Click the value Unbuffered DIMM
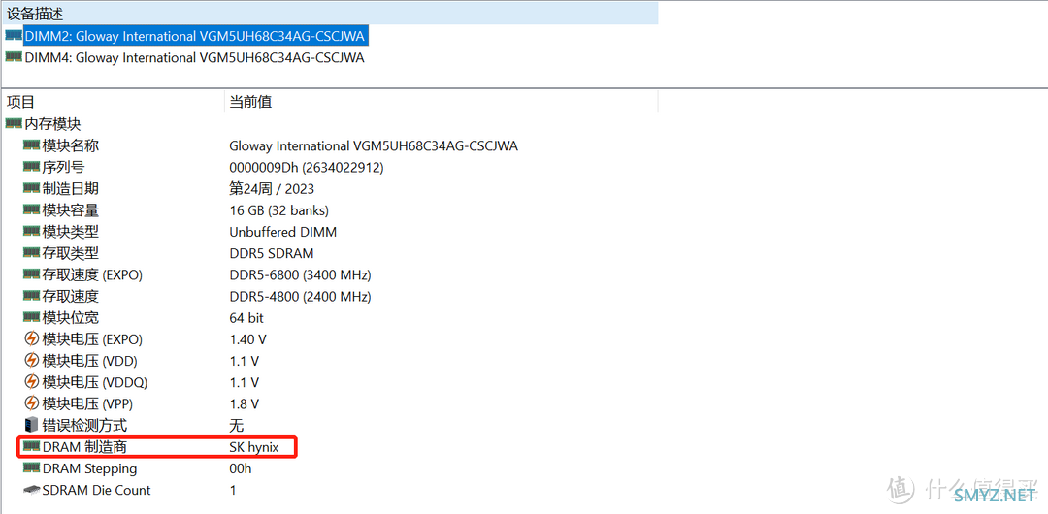The image size is (1048, 514). (282, 232)
